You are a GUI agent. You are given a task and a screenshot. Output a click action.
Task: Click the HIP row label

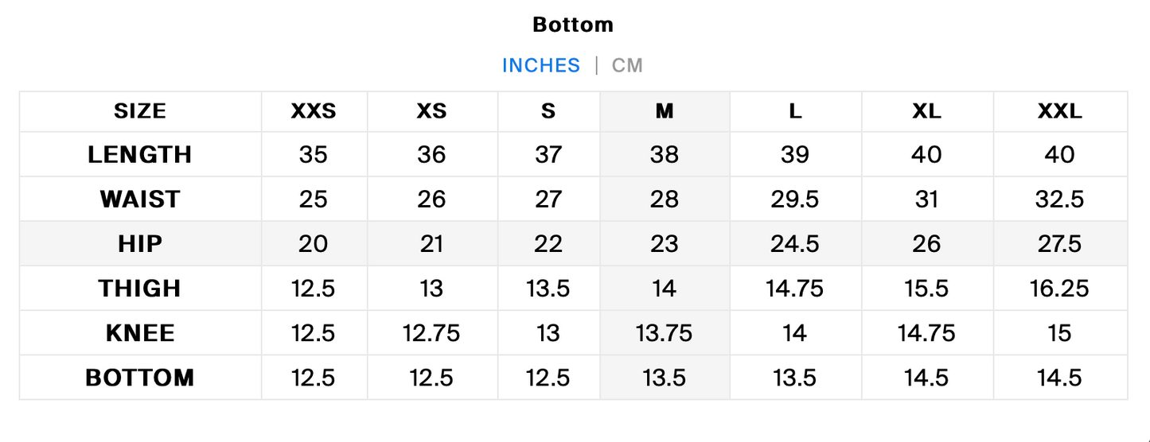tap(140, 243)
